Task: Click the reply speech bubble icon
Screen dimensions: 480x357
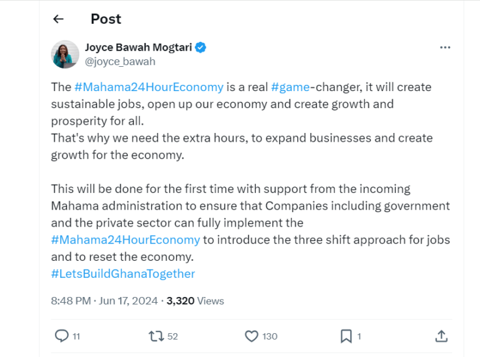Action: (61, 336)
